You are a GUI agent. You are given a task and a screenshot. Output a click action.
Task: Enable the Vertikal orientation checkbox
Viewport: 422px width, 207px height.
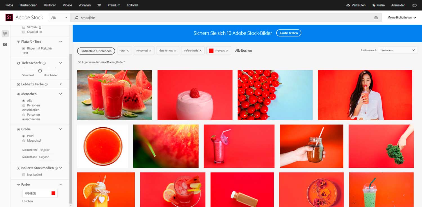(24, 27)
